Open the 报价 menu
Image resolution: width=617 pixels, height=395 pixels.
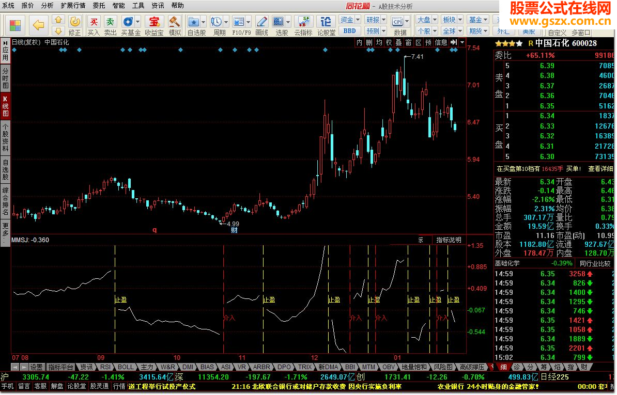tap(27, 6)
